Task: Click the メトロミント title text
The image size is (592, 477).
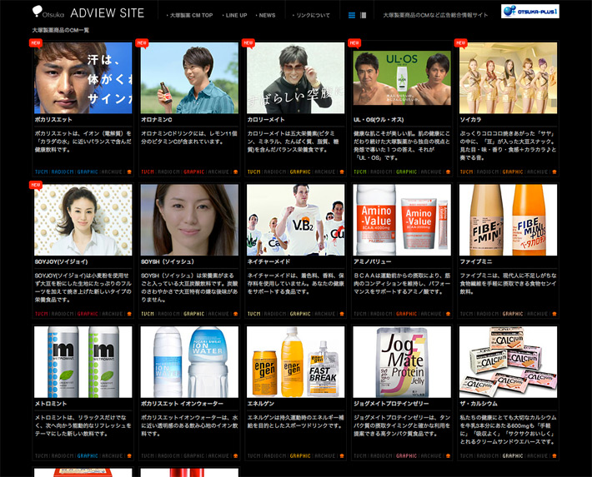Action: pos(51,404)
